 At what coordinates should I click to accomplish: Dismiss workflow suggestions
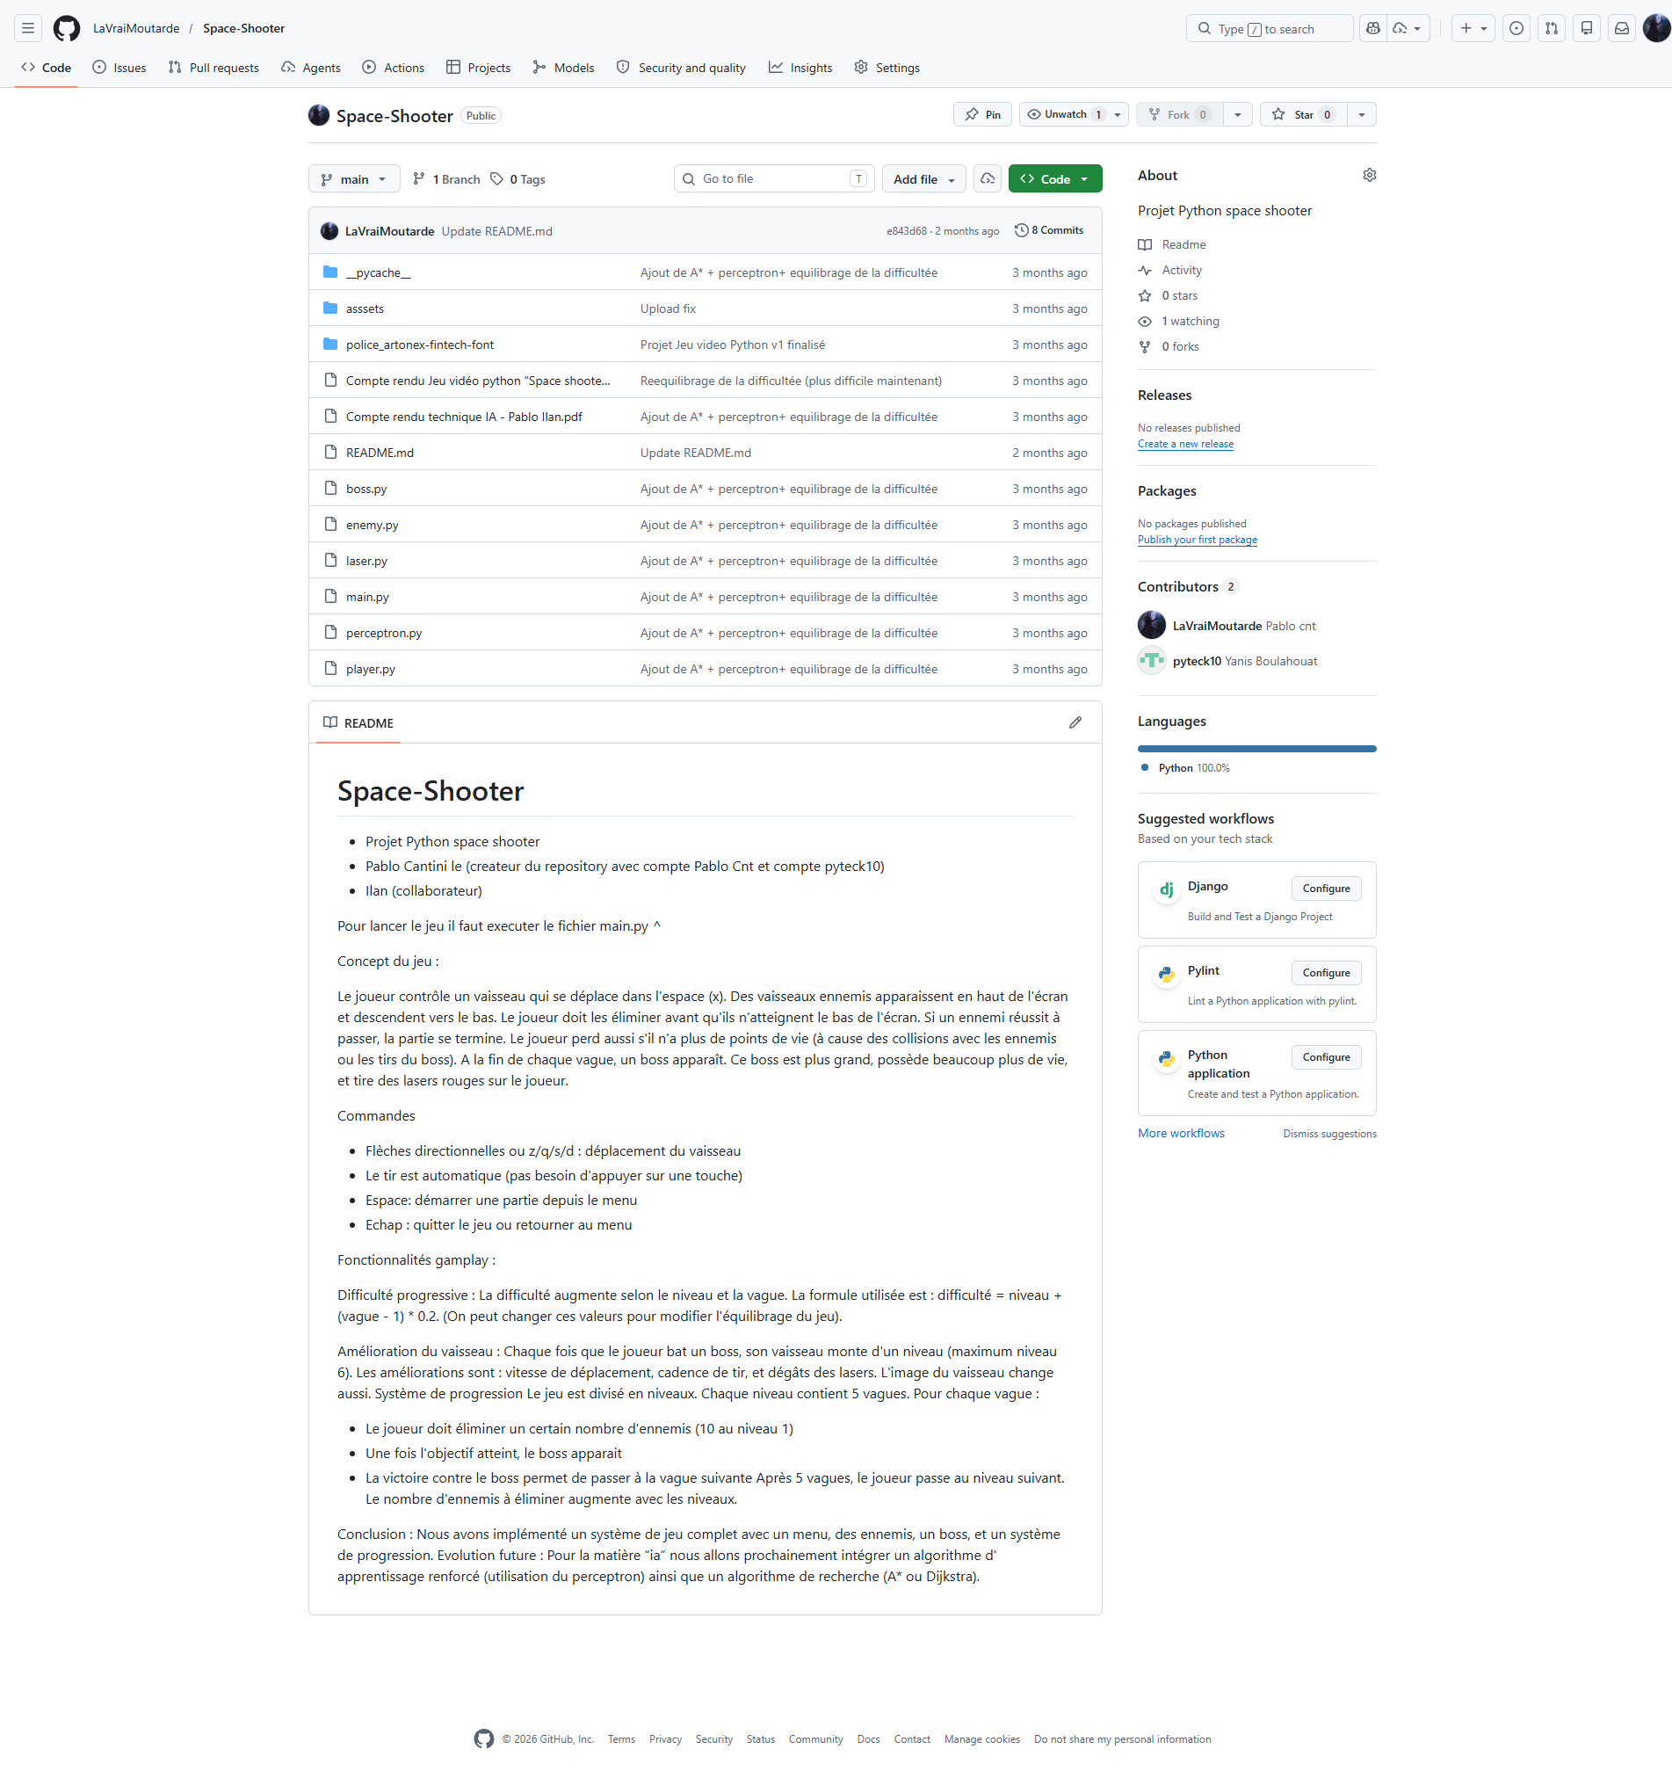coord(1329,1134)
